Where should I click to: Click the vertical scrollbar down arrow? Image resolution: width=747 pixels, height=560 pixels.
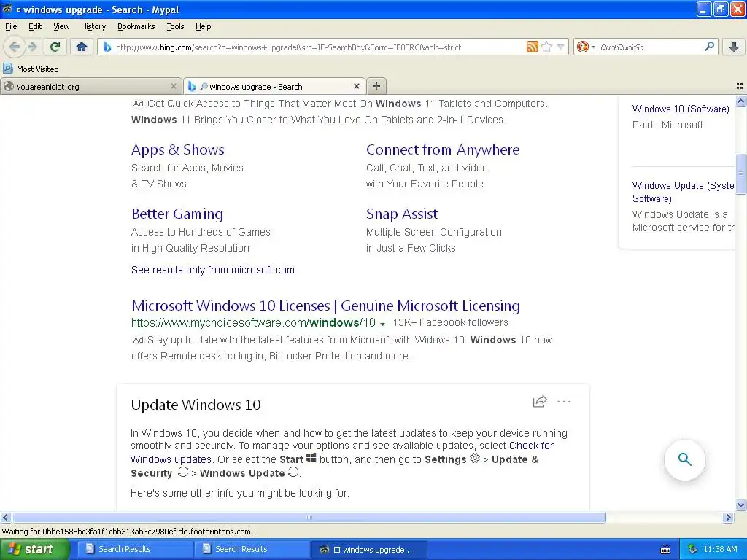click(x=740, y=505)
